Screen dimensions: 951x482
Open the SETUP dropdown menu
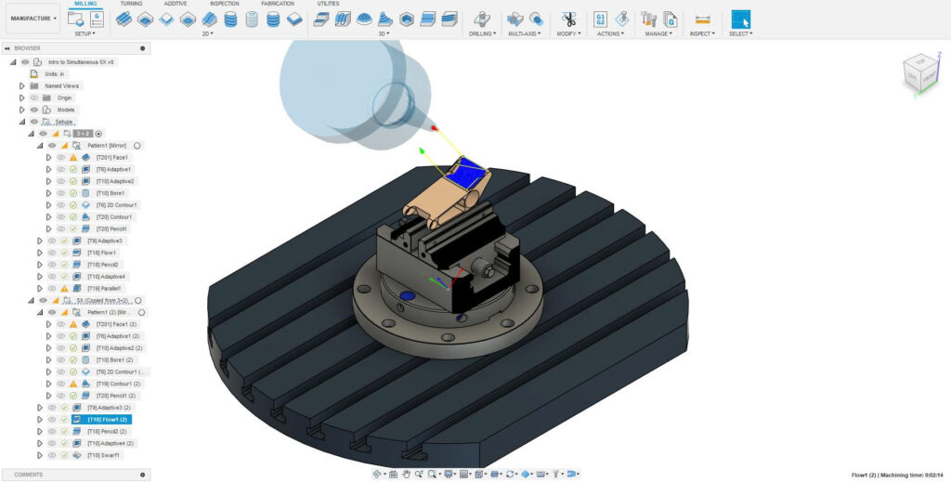(85, 34)
